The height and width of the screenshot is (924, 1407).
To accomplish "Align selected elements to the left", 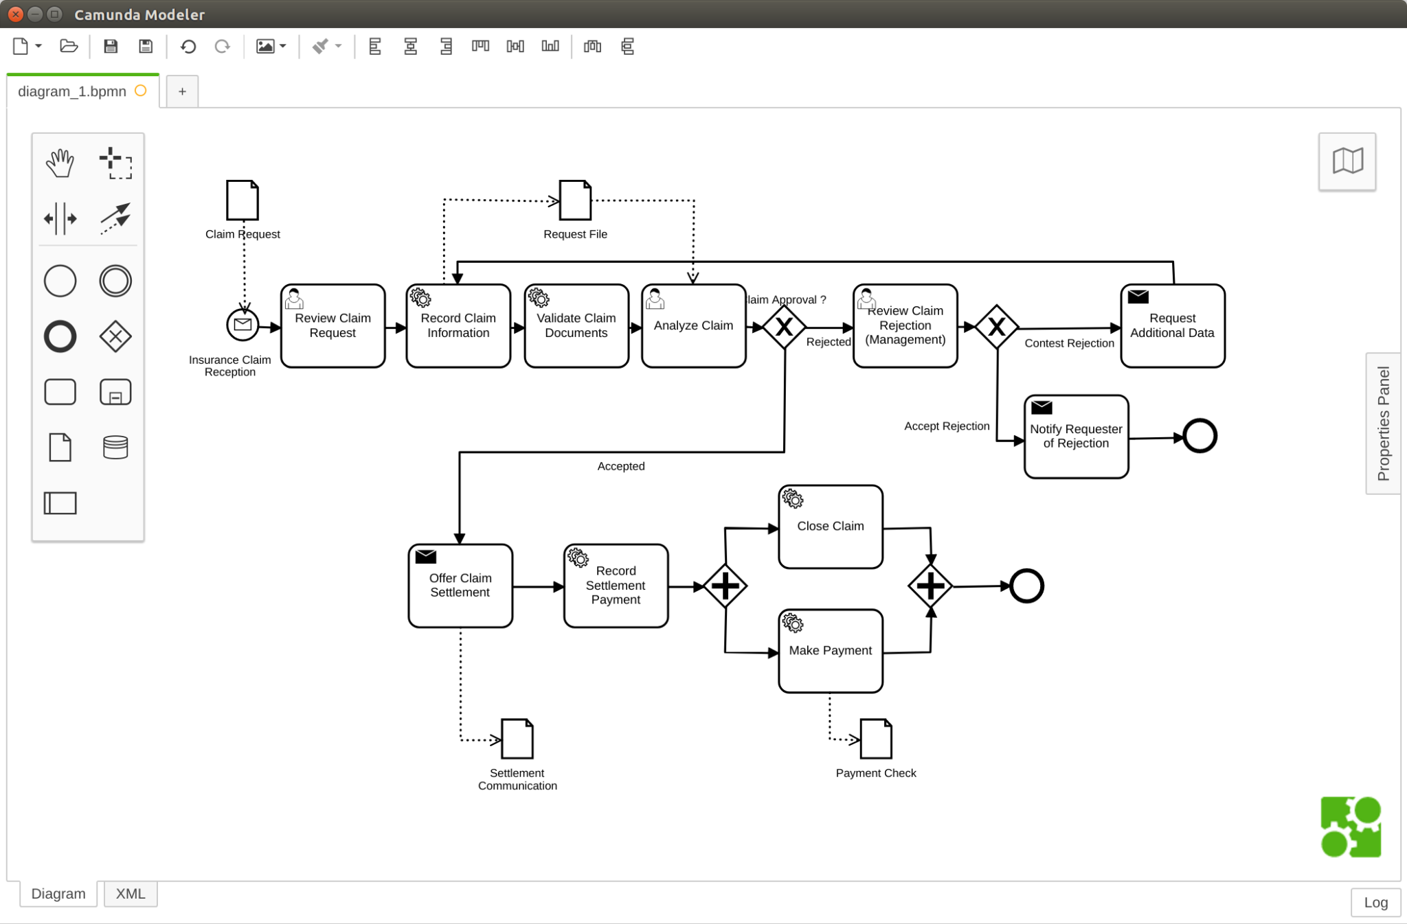I will (x=375, y=46).
